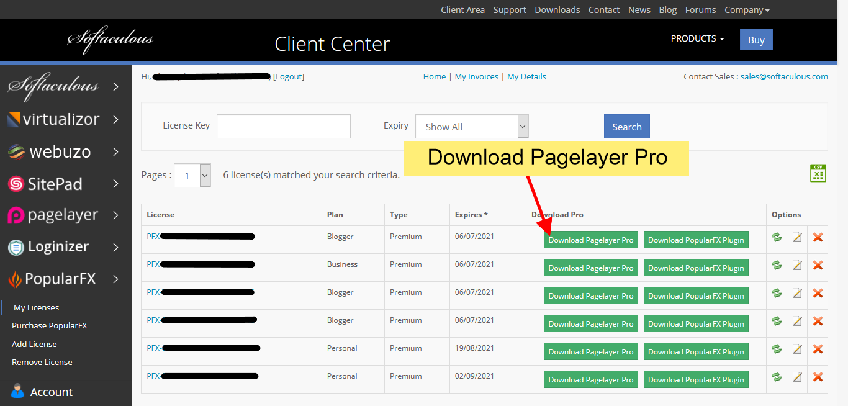Expand the Softaculous sidebar chevron
848x406 pixels.
click(115, 86)
